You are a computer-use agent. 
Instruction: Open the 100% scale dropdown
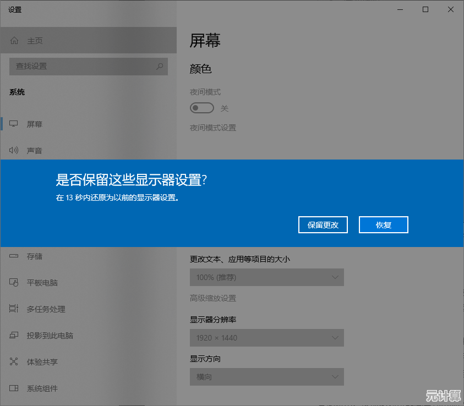coord(266,277)
